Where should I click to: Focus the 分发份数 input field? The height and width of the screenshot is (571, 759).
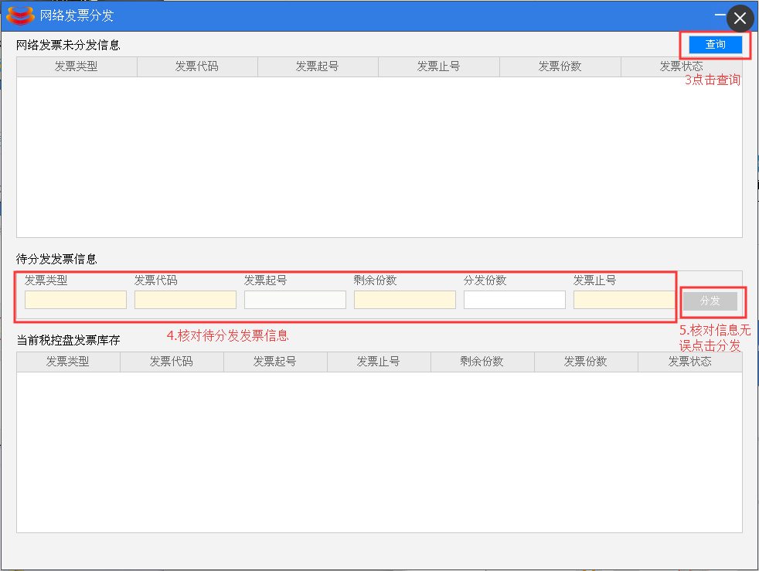pos(515,300)
